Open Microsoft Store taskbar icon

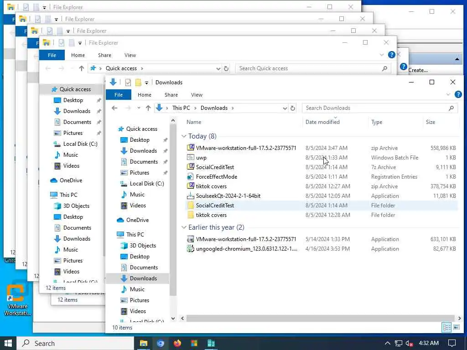tap(194, 343)
